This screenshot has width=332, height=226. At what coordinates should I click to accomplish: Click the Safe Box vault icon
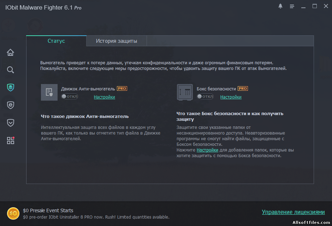pos(185,92)
